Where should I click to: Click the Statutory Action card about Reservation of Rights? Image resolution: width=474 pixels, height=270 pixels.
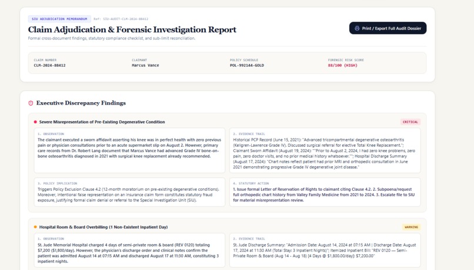[325, 192]
